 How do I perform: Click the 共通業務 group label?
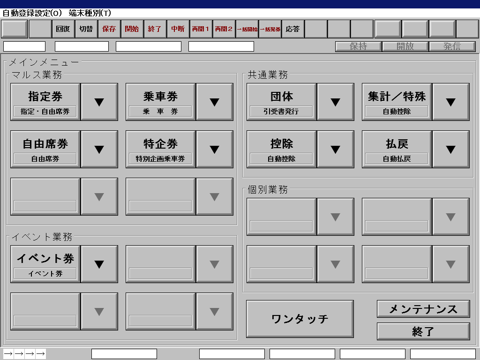pyautogui.click(x=268, y=75)
